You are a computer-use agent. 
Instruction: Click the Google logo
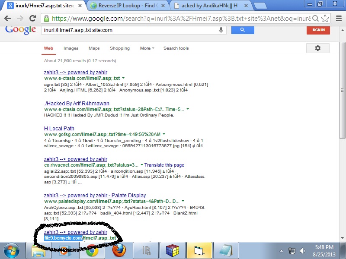tap(20, 30)
